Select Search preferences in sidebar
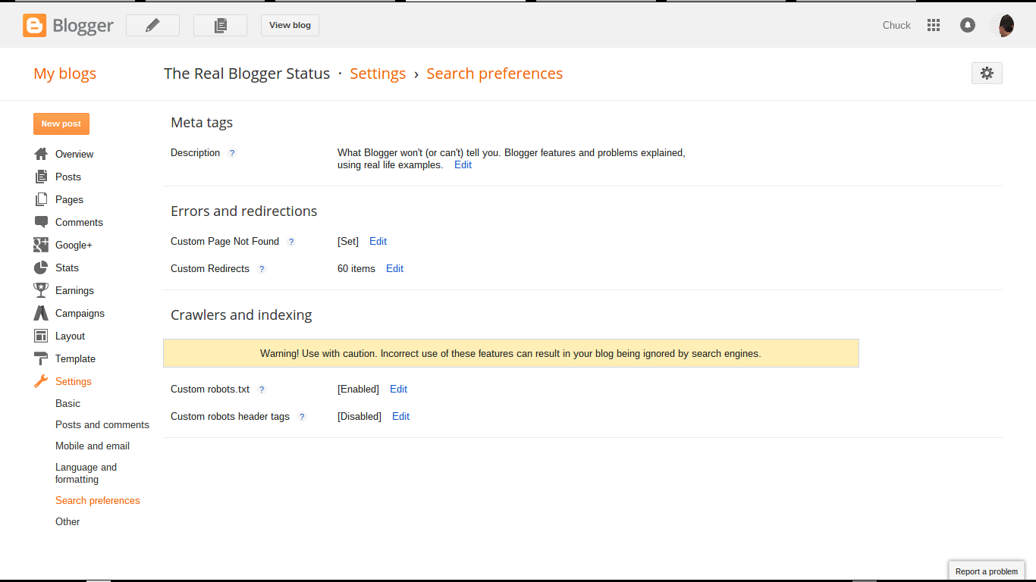 coord(98,500)
